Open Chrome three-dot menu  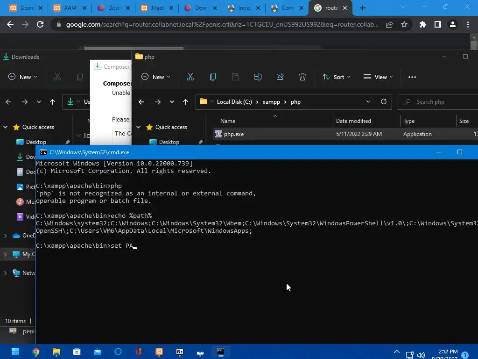[468, 24]
